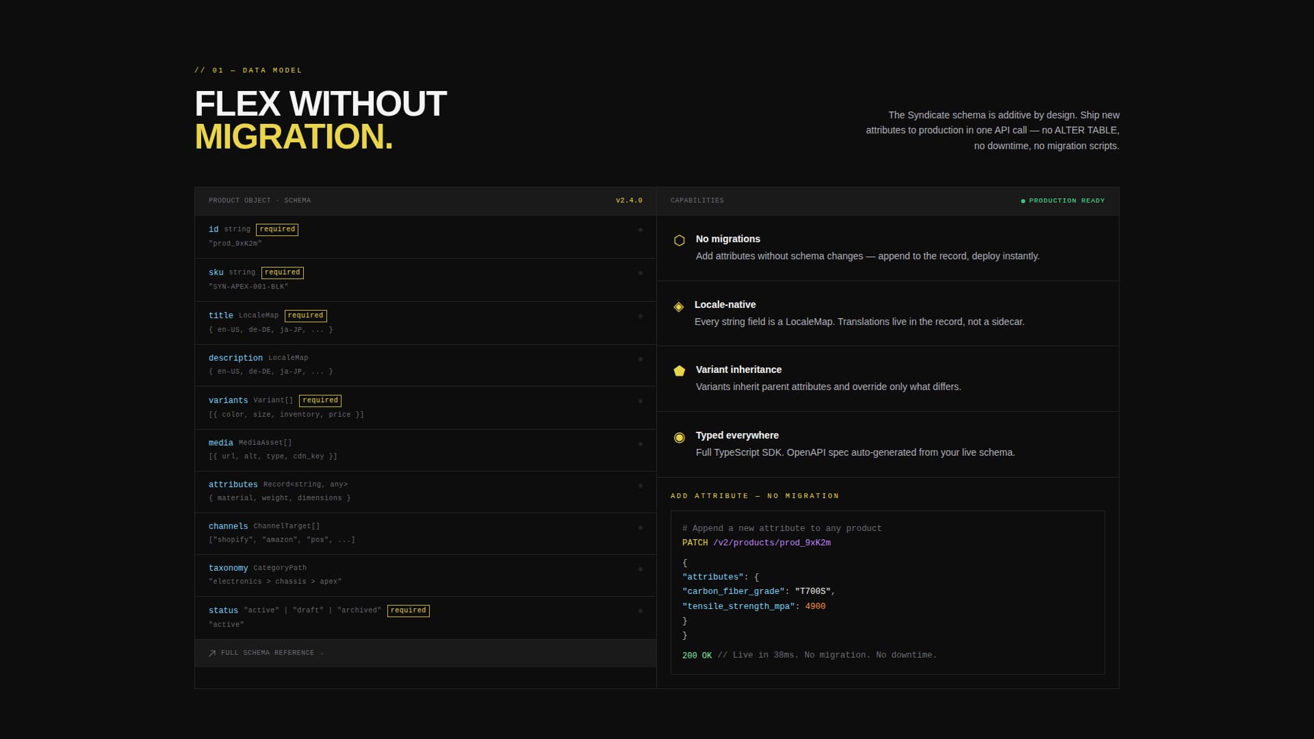Click the MediaAsset[] type label
The image size is (1314, 739).
click(265, 443)
